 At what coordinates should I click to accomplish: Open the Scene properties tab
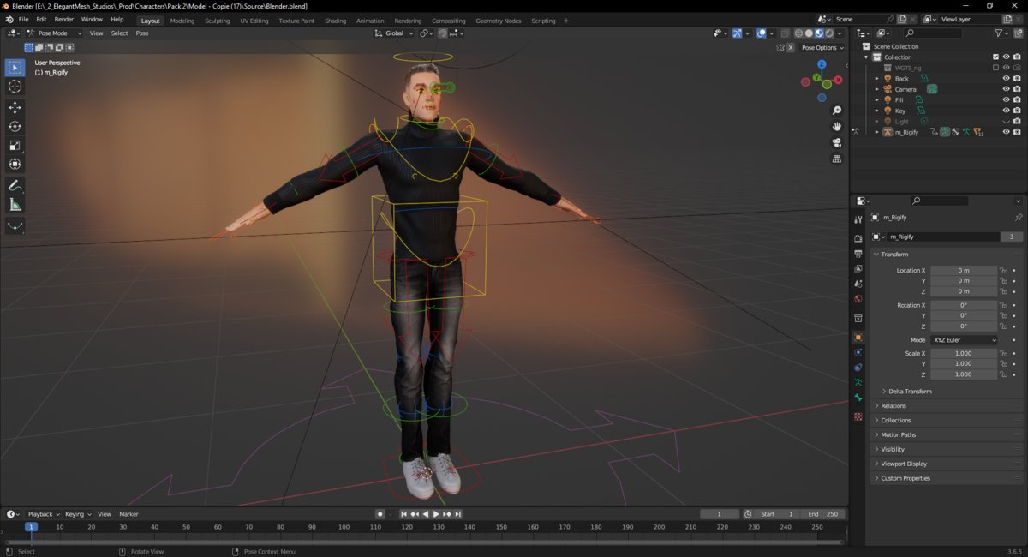click(x=858, y=284)
